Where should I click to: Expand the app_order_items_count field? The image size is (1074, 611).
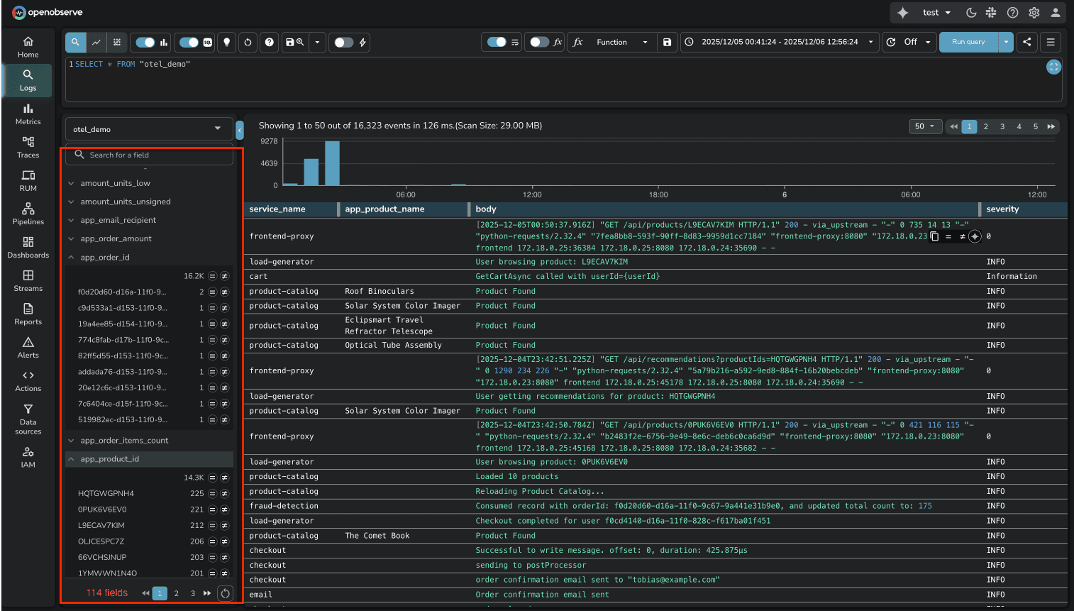71,440
